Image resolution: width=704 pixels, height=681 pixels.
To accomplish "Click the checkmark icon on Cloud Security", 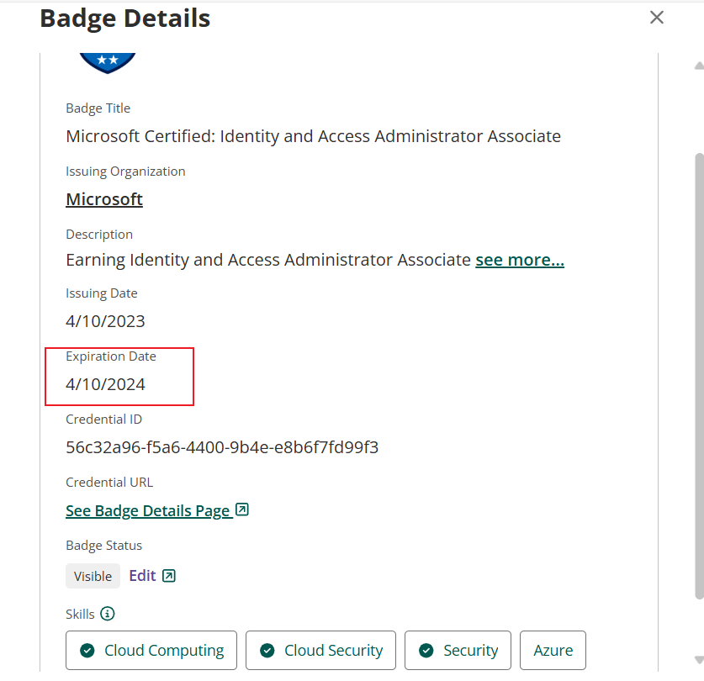I will point(267,651).
